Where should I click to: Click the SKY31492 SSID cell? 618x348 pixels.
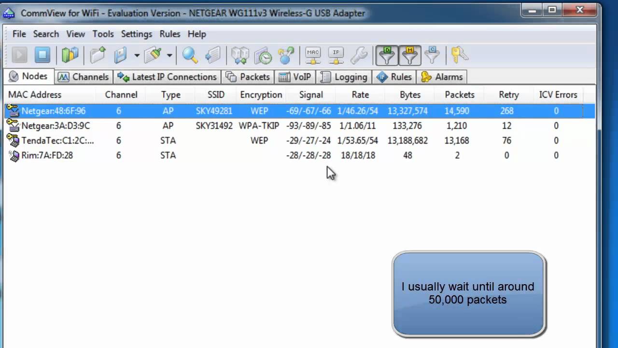click(x=214, y=126)
